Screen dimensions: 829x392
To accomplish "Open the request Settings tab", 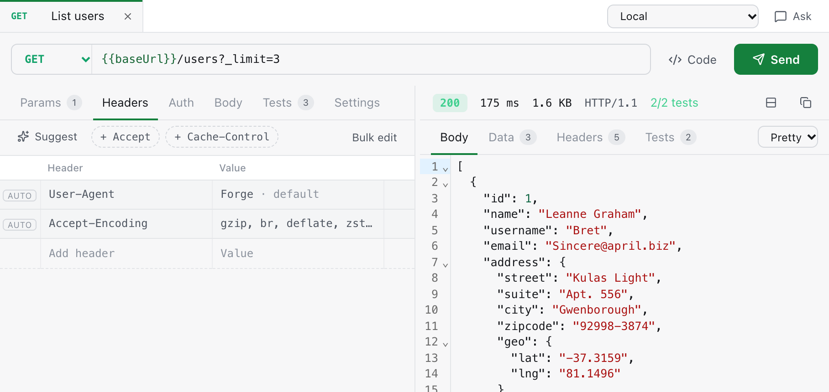I will point(357,103).
